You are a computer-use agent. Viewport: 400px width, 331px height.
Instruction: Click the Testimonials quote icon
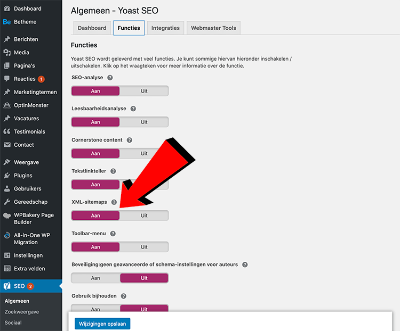7,131
